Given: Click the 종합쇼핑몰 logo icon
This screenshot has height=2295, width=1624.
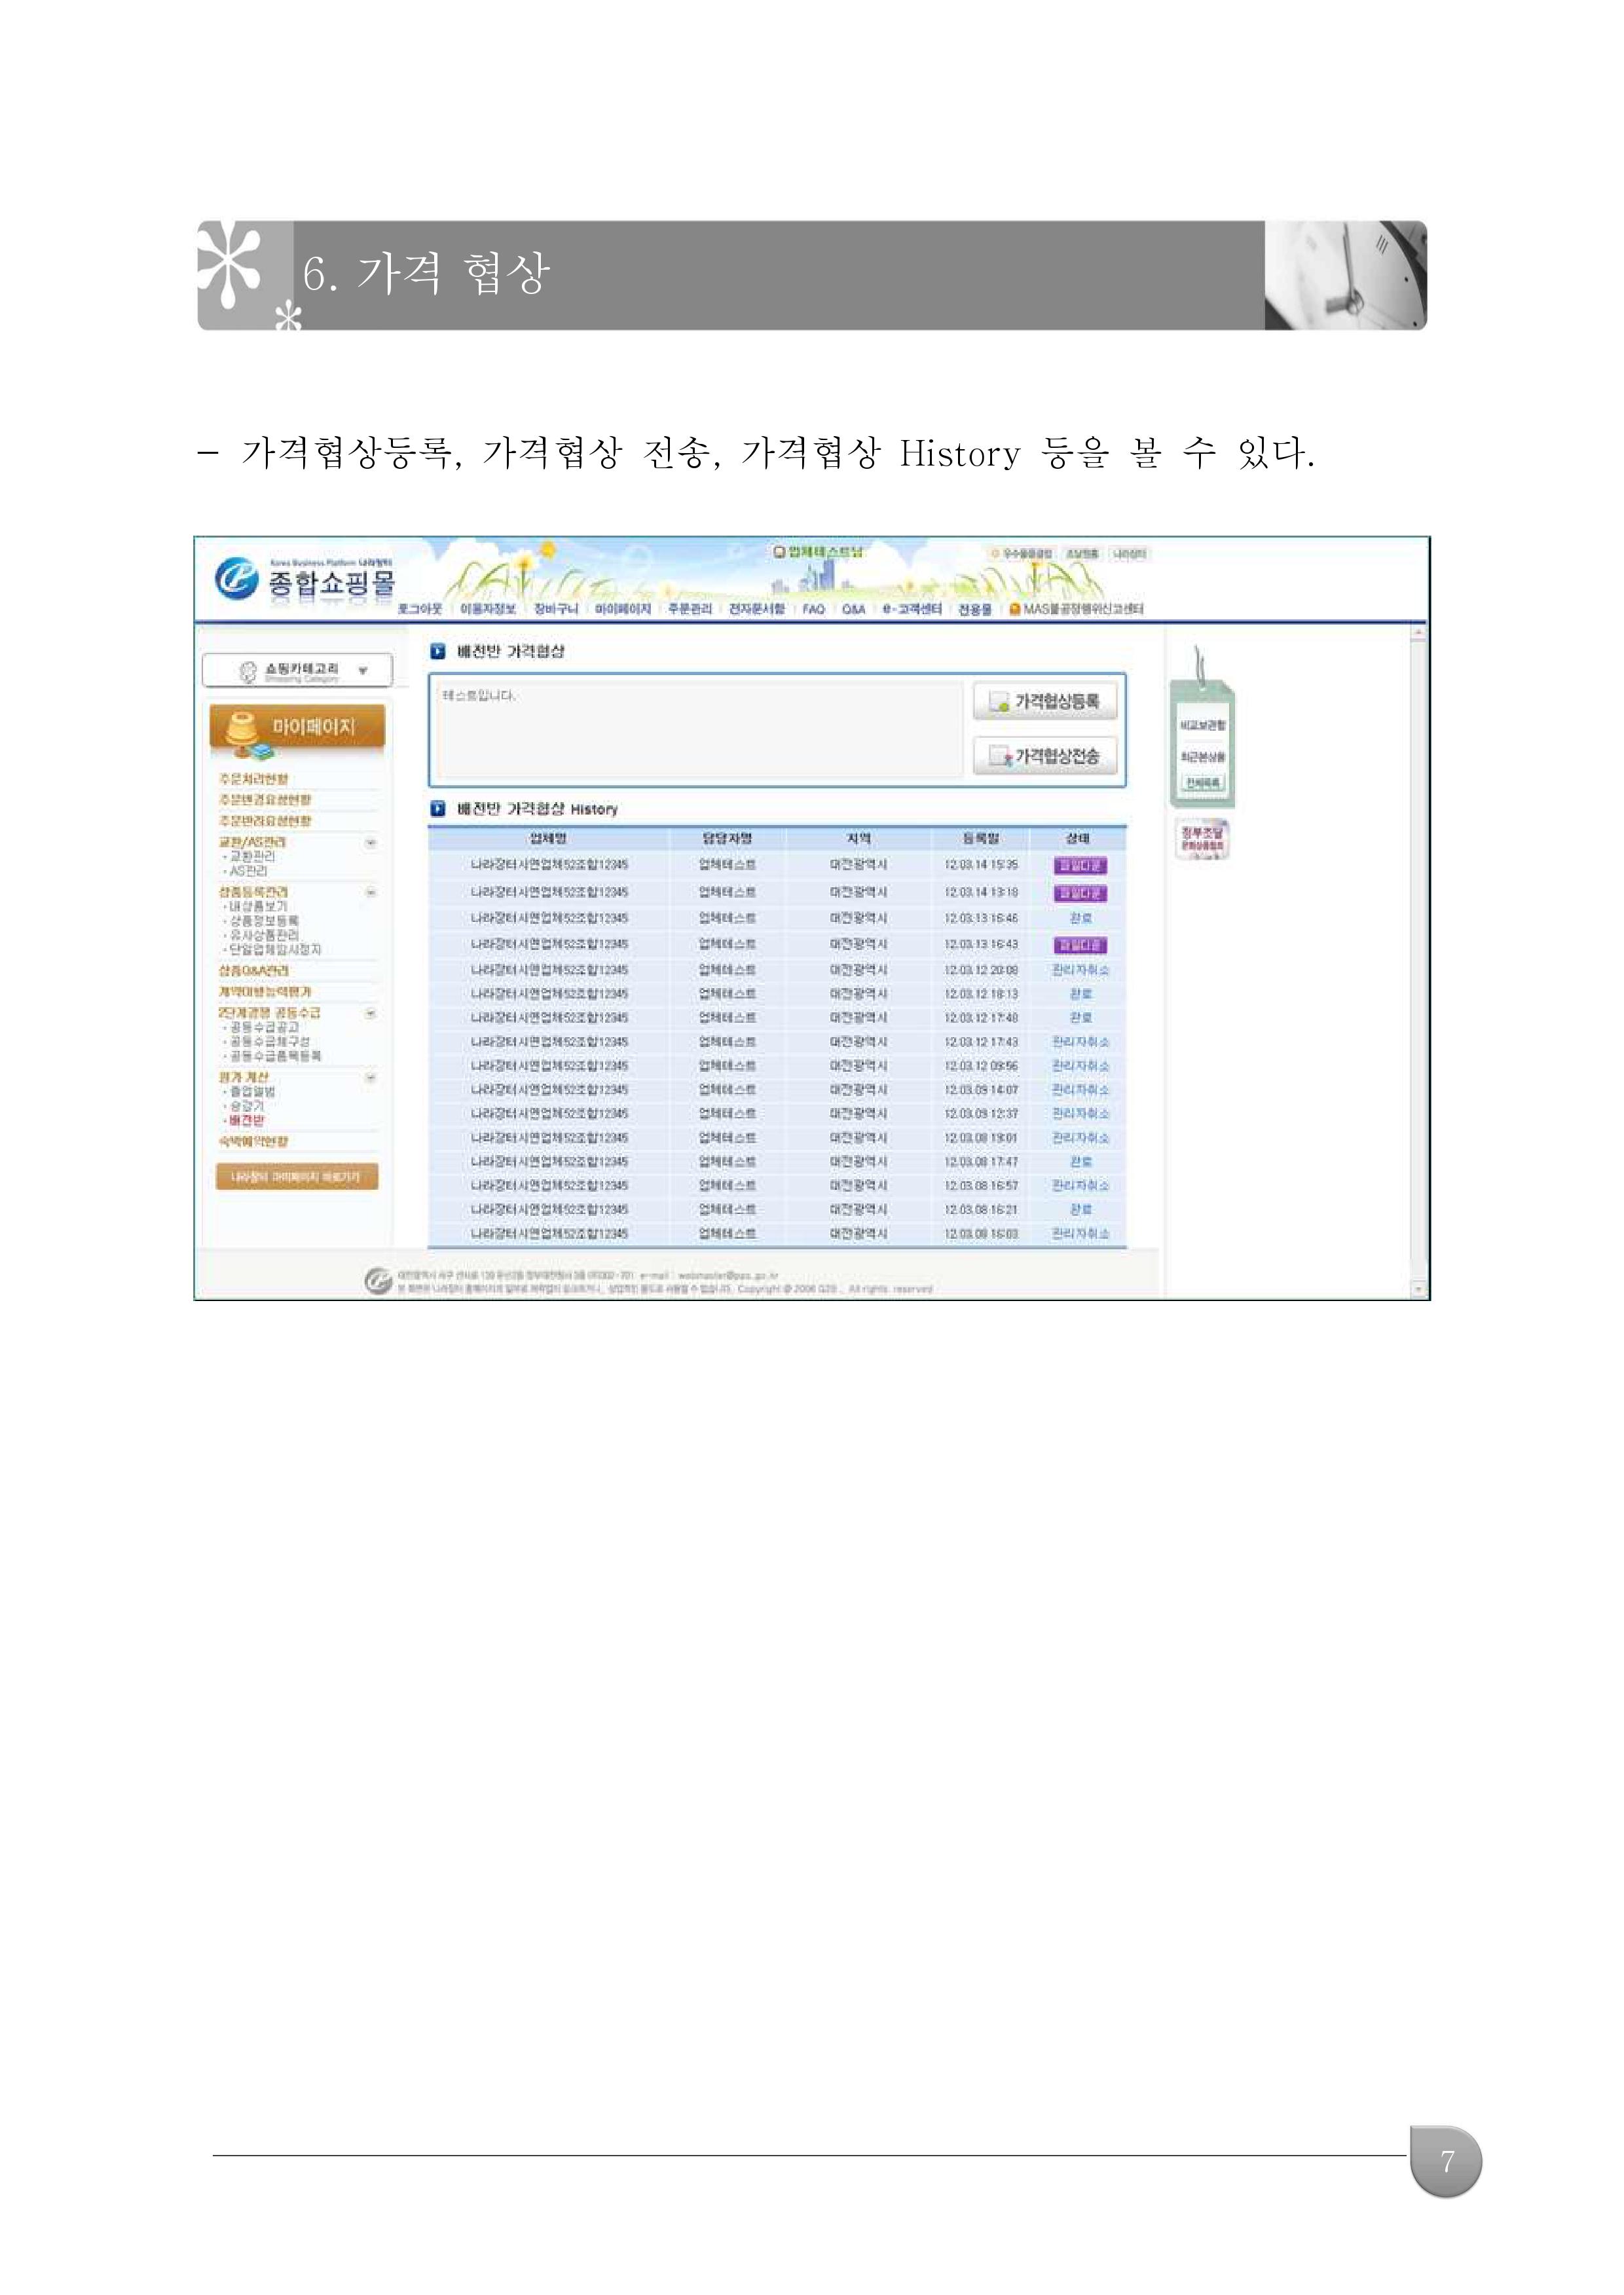Looking at the screenshot, I should tap(236, 579).
